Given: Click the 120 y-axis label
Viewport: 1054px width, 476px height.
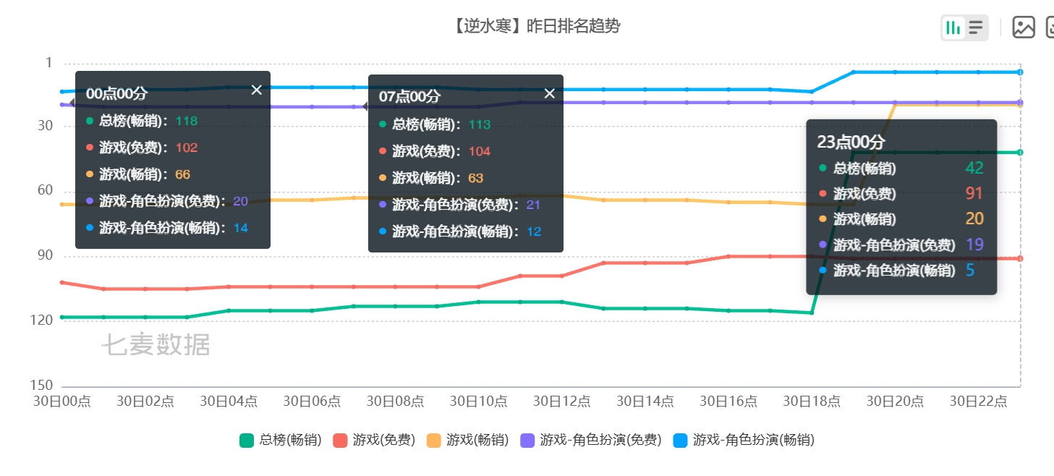Looking at the screenshot, I should click(43, 320).
